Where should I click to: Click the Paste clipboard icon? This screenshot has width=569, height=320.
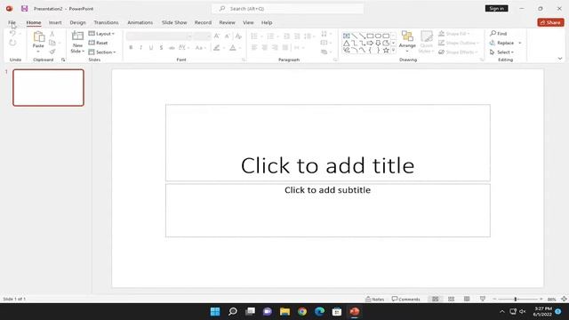pyautogui.click(x=38, y=37)
